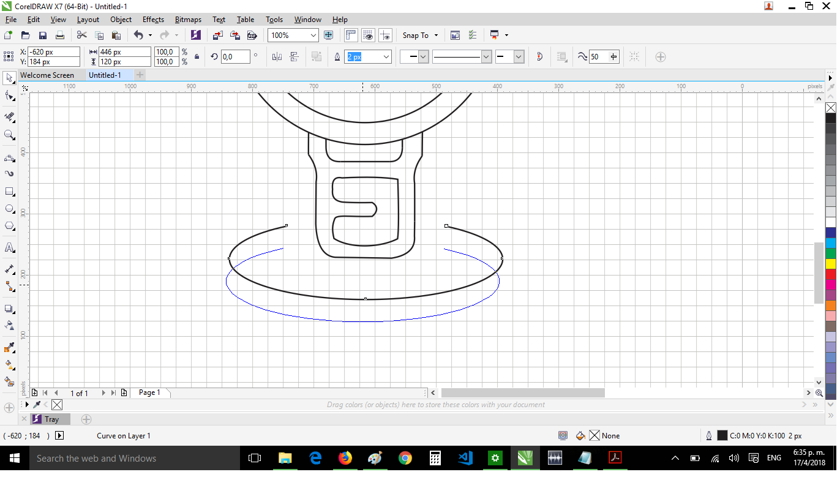Open the Options dialog icon
Viewport: 840px width, 480px height.
(x=473, y=36)
